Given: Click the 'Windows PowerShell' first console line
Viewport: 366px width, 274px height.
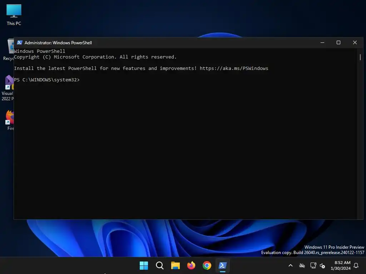Looking at the screenshot, I should coord(39,51).
